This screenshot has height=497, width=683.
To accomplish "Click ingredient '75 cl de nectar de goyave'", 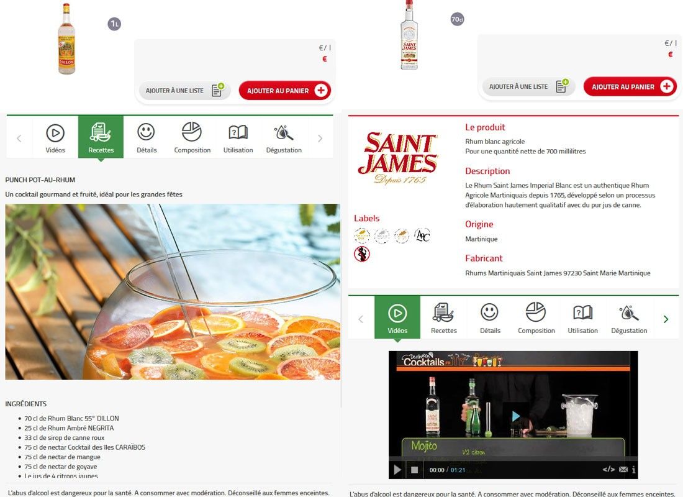I will tap(61, 467).
